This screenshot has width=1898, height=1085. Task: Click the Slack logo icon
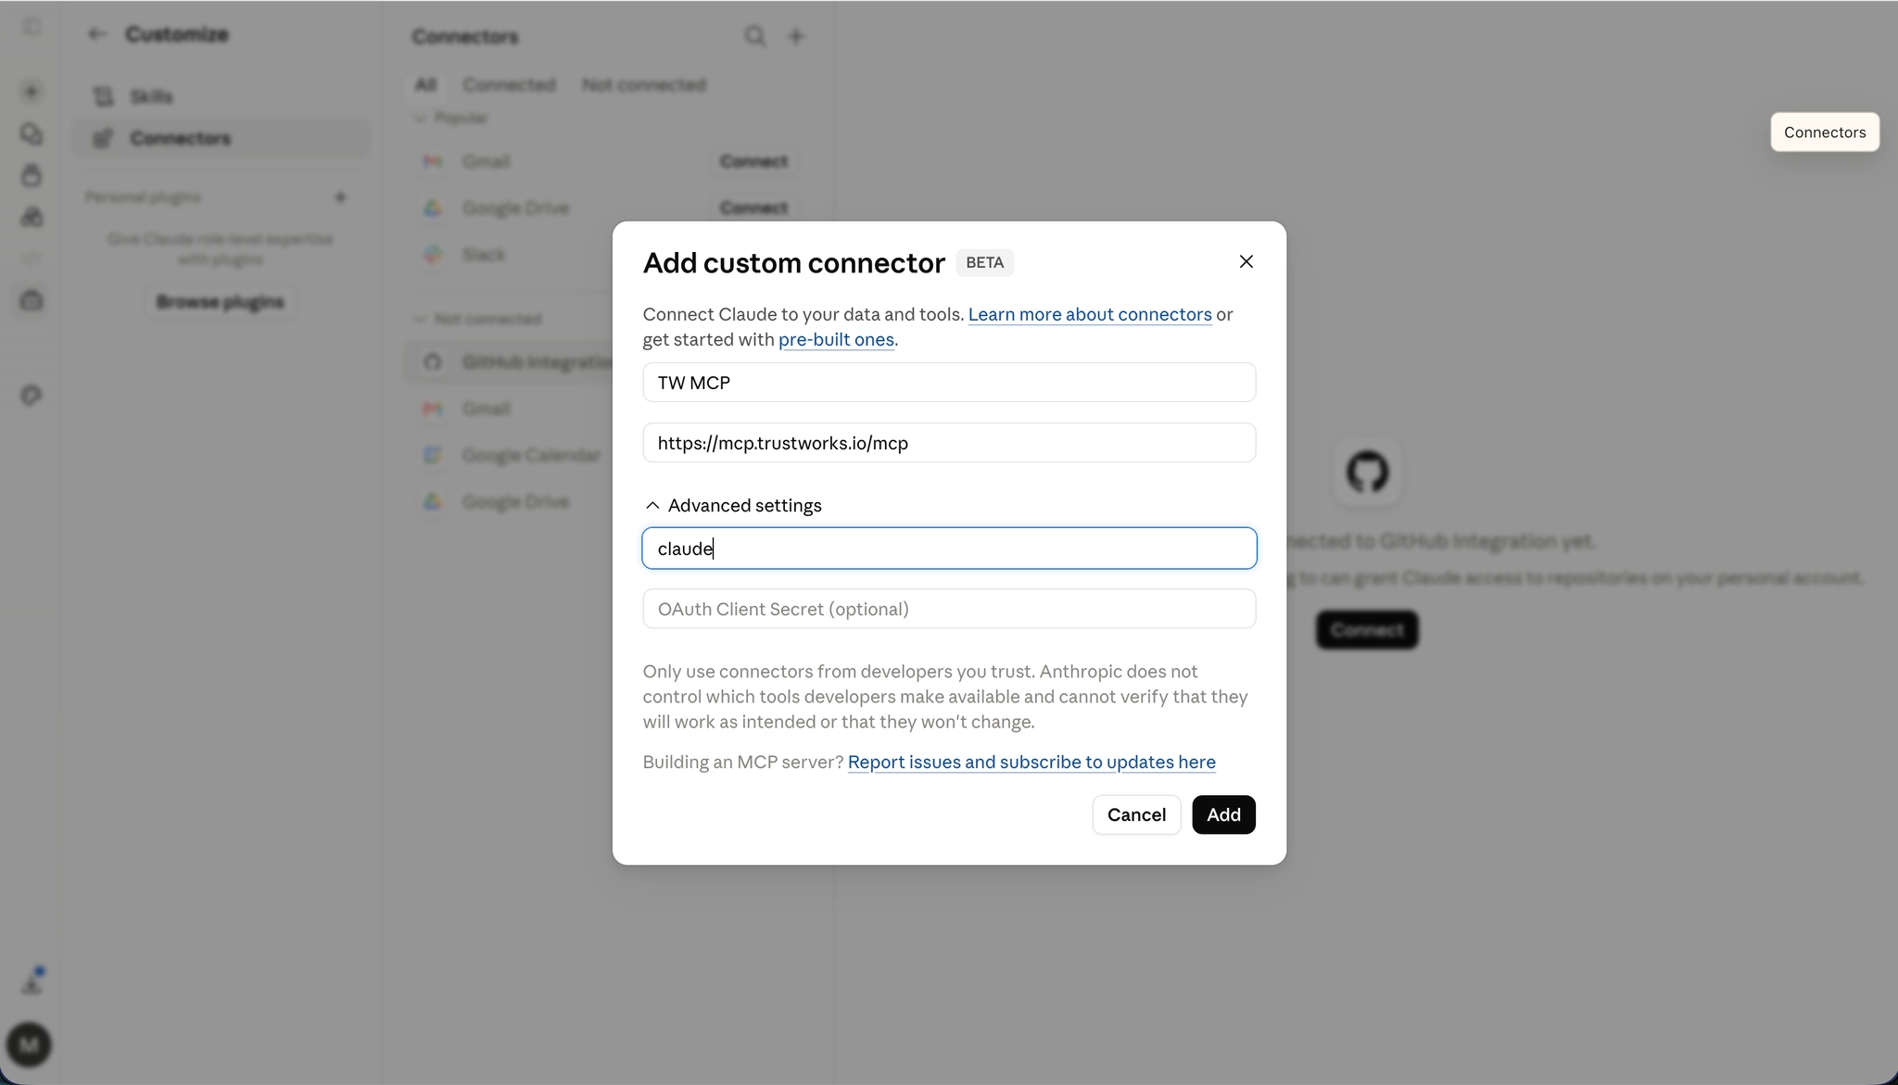pyautogui.click(x=433, y=255)
